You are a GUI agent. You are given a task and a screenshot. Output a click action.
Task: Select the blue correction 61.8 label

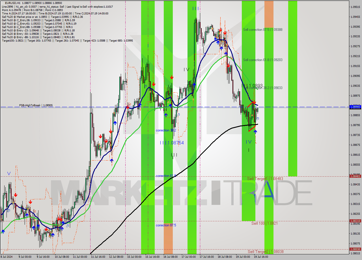[x=166, y=176]
